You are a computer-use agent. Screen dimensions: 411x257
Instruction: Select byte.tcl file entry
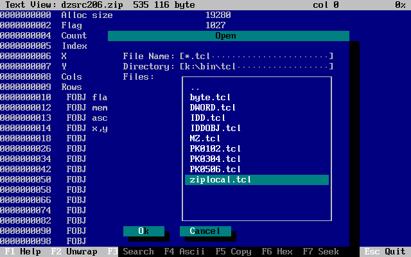211,97
